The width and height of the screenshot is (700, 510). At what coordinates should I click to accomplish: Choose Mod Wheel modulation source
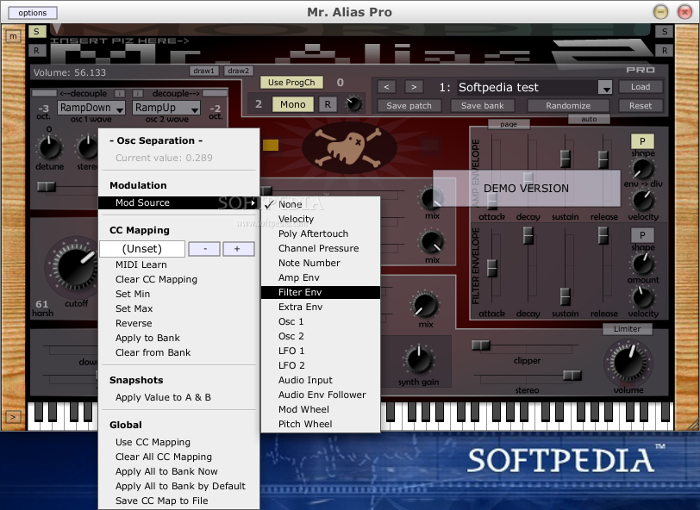pos(321,409)
